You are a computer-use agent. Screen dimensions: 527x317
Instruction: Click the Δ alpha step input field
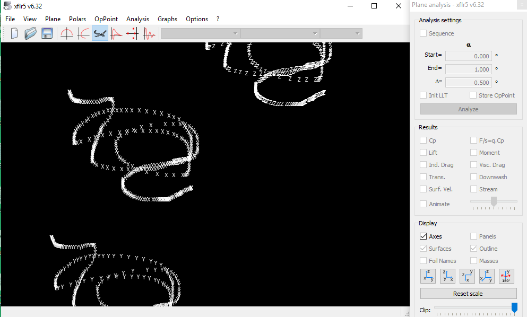pyautogui.click(x=469, y=82)
